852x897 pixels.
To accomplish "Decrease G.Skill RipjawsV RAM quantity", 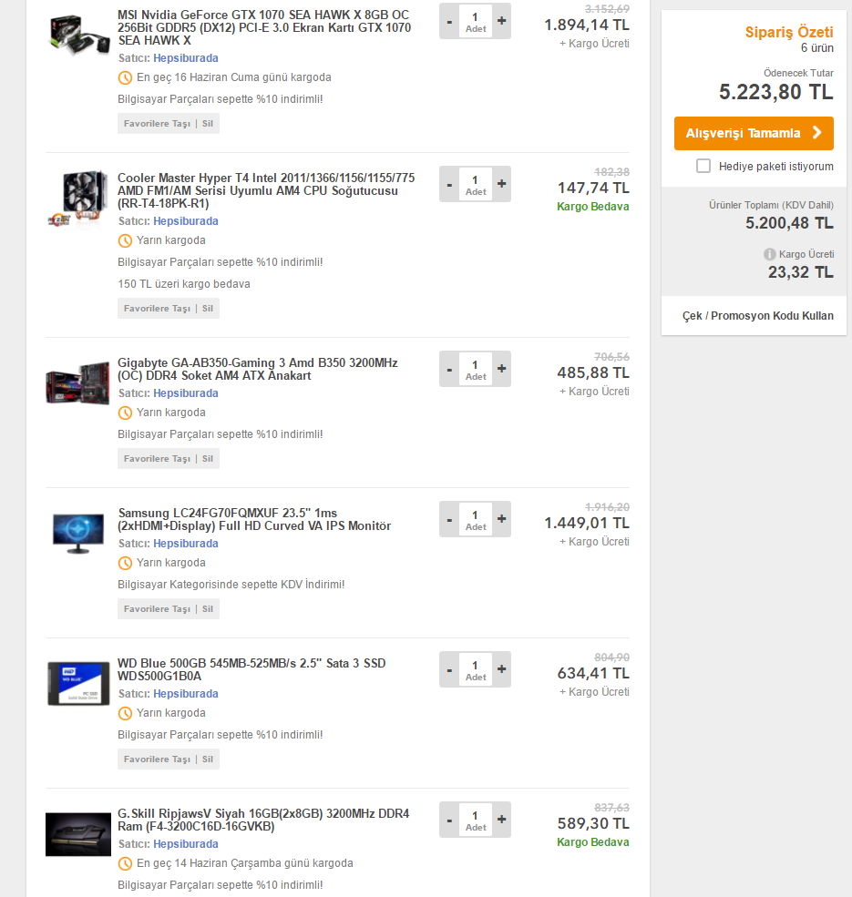I will 449,820.
